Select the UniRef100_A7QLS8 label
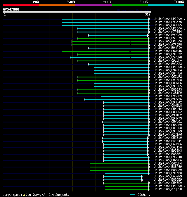 (x=168, y=189)
